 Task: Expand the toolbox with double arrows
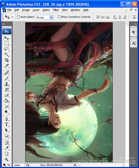coord(4,24)
